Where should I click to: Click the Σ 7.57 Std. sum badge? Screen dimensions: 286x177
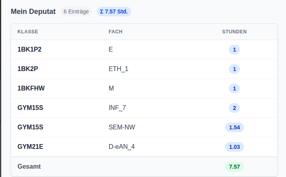[114, 12]
